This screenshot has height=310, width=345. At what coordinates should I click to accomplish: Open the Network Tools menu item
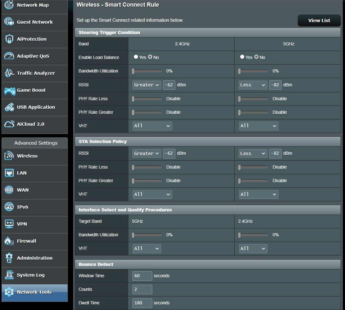[x=34, y=292]
